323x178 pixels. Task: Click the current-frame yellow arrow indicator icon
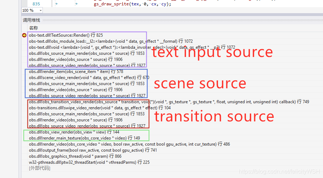point(24,35)
